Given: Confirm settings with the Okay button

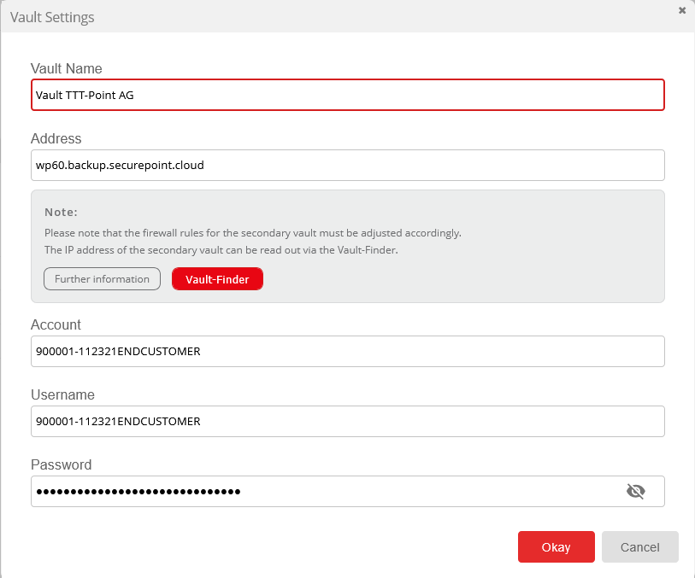Looking at the screenshot, I should (x=556, y=547).
